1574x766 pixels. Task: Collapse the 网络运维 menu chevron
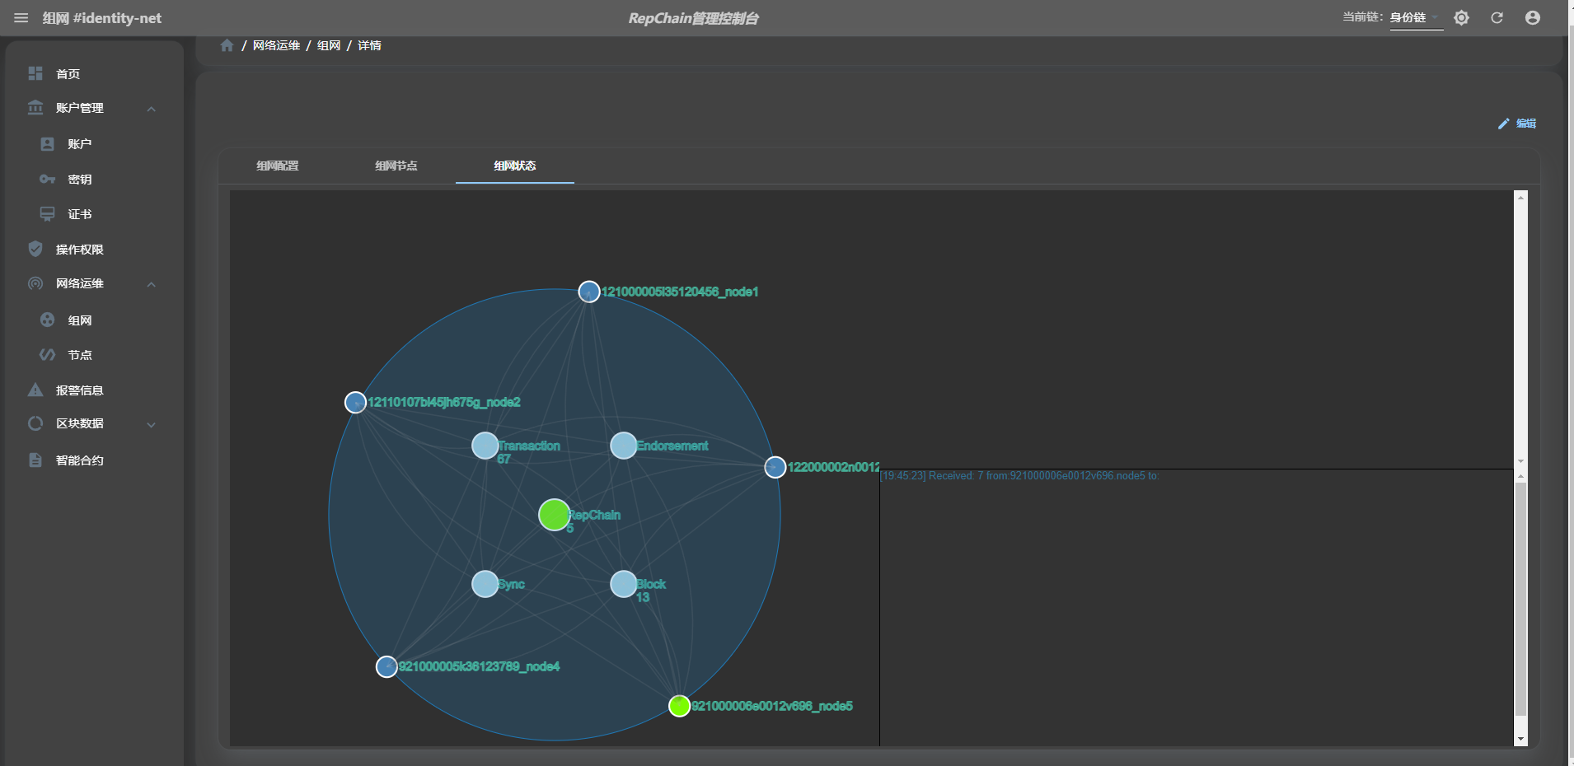[152, 284]
